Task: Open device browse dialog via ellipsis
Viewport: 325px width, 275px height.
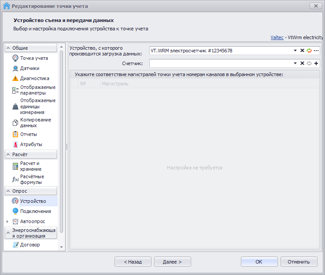Action: 316,51
